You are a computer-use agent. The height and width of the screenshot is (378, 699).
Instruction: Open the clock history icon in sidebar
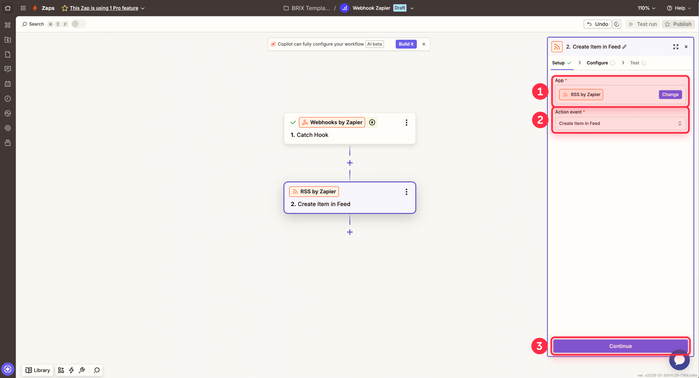pyautogui.click(x=8, y=99)
